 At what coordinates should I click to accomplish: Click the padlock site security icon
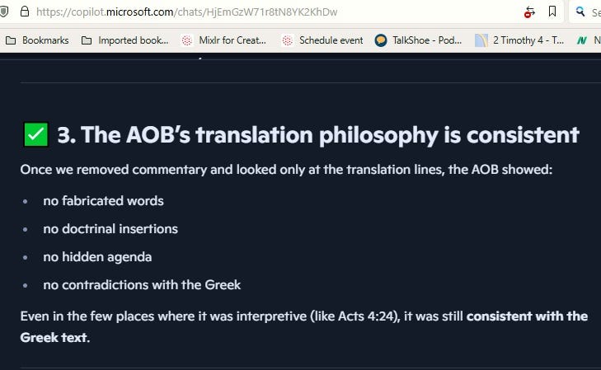[x=25, y=12]
